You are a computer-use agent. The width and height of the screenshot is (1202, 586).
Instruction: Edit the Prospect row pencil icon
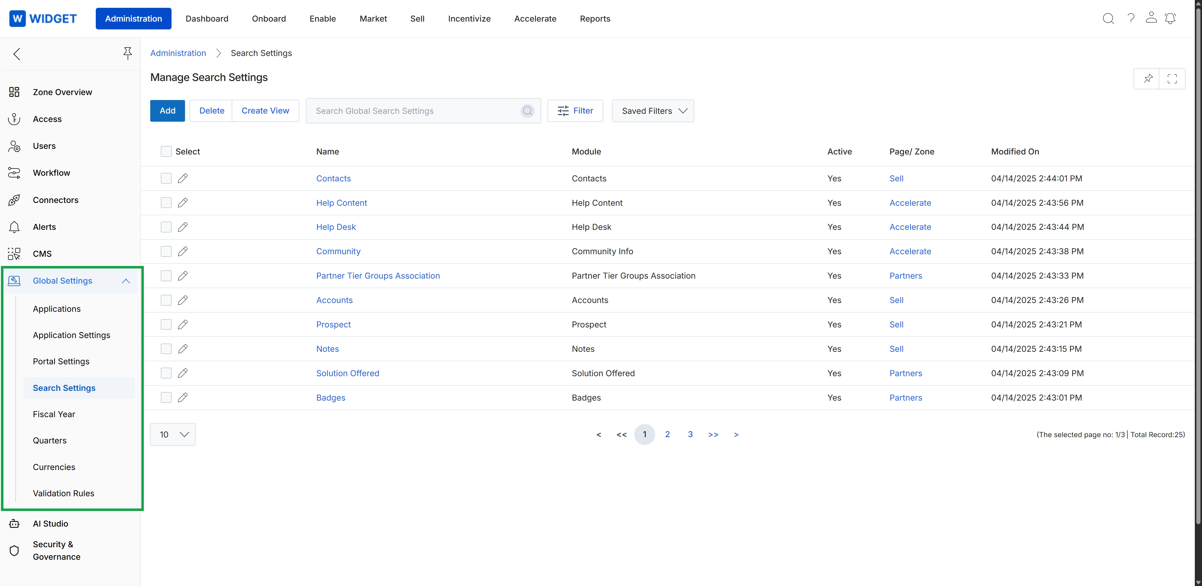click(x=183, y=325)
